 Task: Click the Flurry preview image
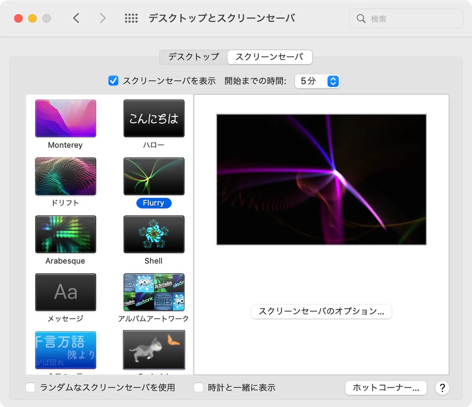(x=321, y=179)
